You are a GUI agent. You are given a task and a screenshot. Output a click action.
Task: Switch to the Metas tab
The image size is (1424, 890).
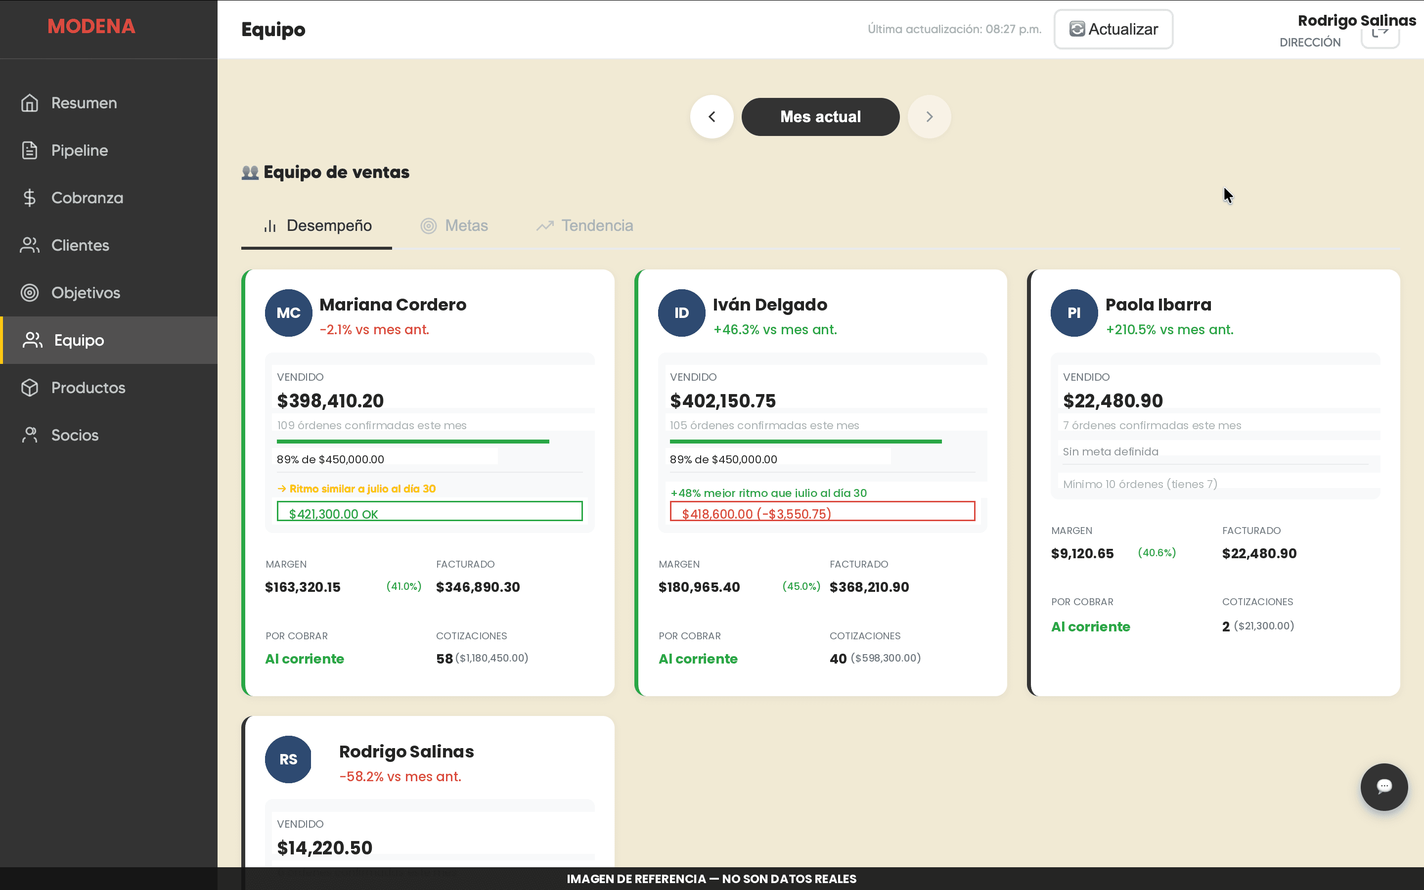454,226
